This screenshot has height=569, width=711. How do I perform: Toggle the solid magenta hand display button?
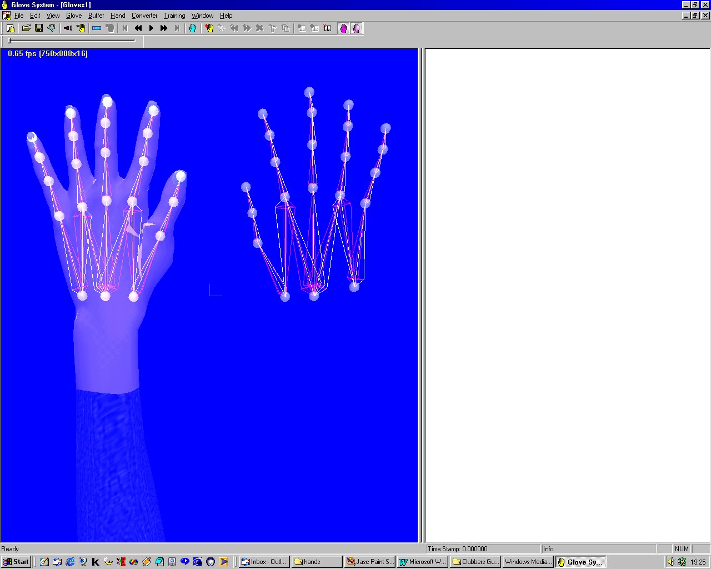pos(343,28)
